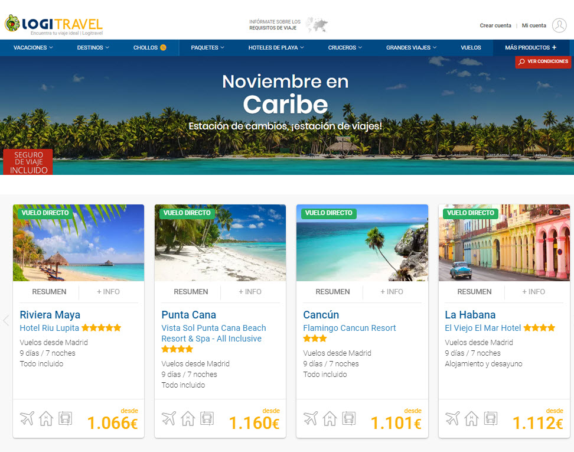Click the Ver Condiciones red button
The width and height of the screenshot is (574, 452).
click(x=543, y=61)
